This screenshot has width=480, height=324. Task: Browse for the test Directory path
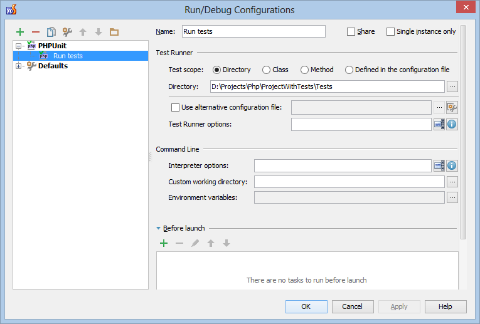point(452,86)
